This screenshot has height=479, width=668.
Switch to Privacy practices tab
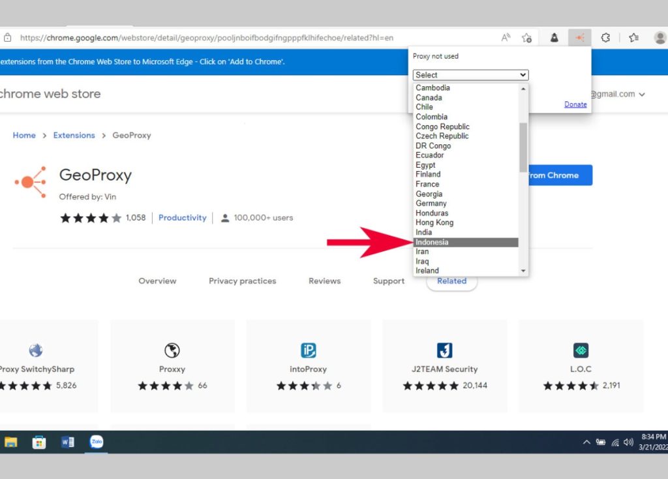[243, 281]
